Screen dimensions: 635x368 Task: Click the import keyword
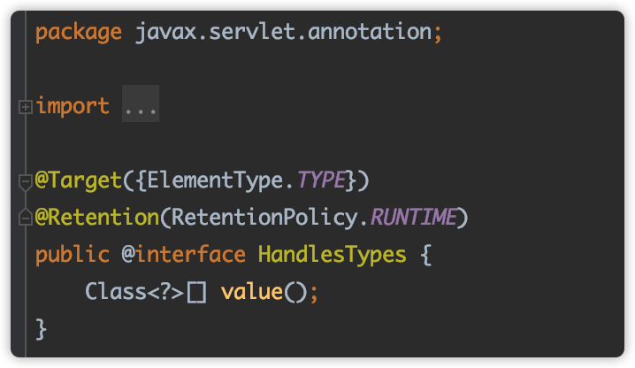click(x=73, y=107)
